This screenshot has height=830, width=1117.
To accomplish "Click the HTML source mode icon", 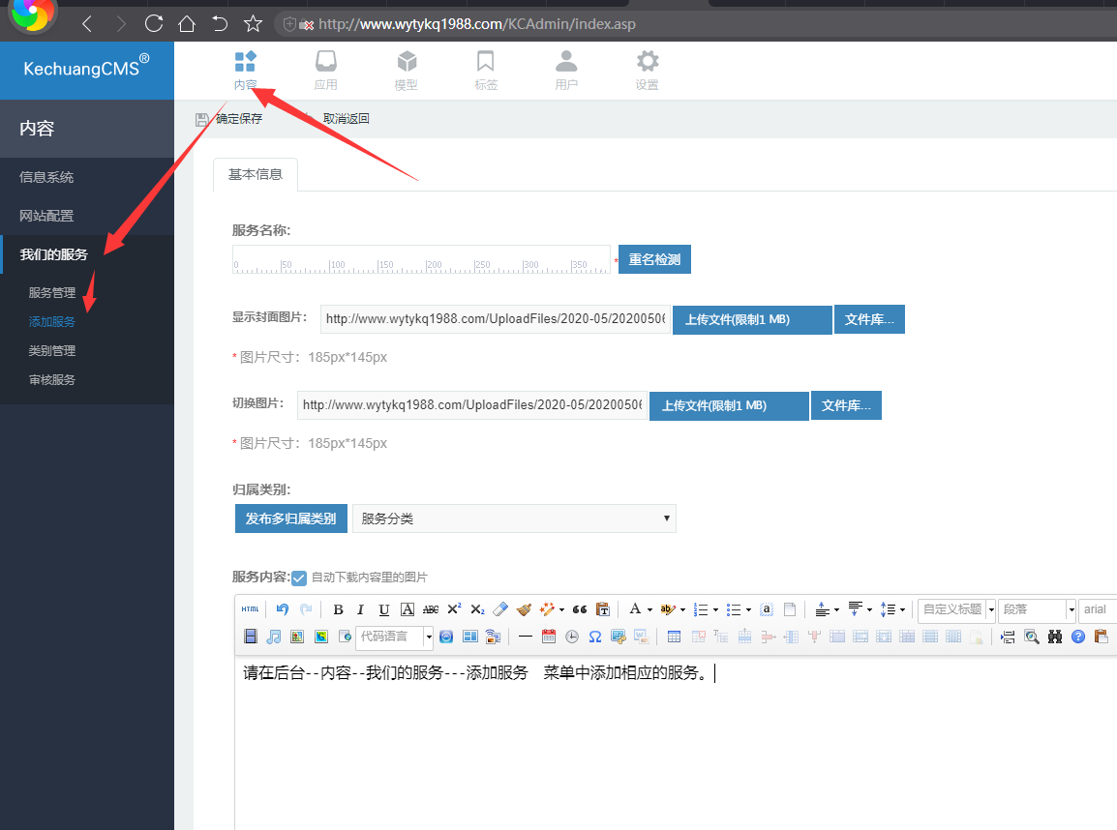I will coord(251,609).
